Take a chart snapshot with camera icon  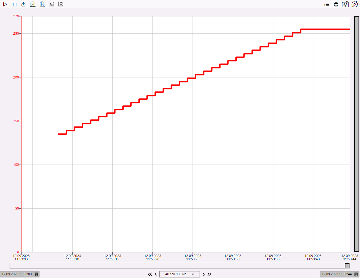(x=345, y=5)
